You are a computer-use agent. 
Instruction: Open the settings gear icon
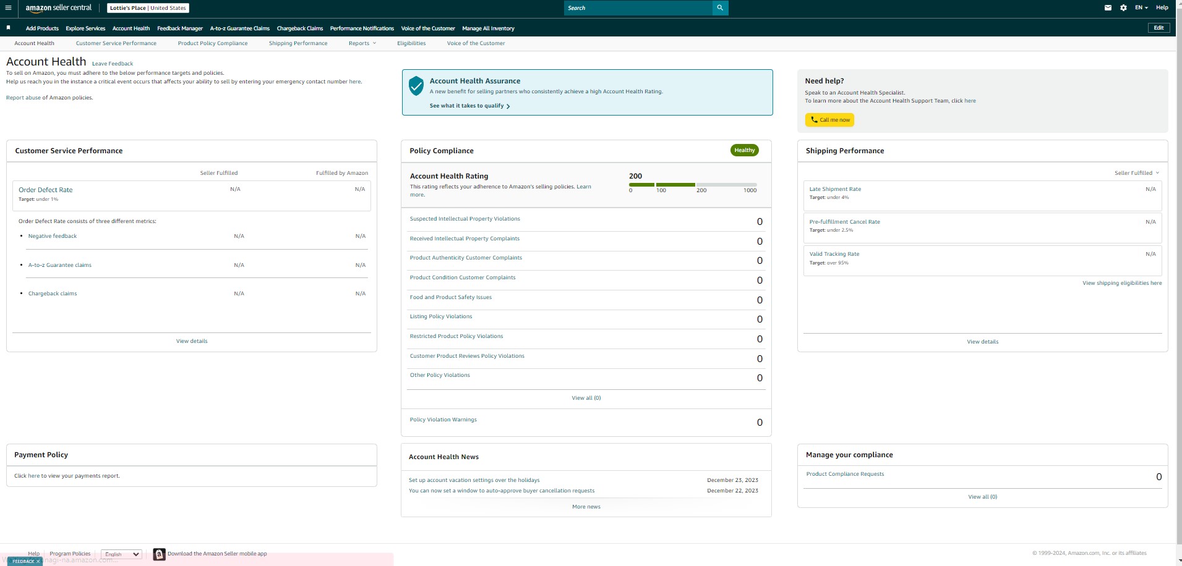point(1123,8)
